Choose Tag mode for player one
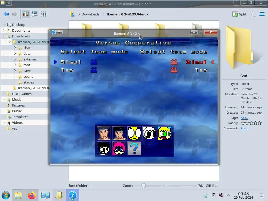Screen dimensions: 268x201 [x=67, y=70]
